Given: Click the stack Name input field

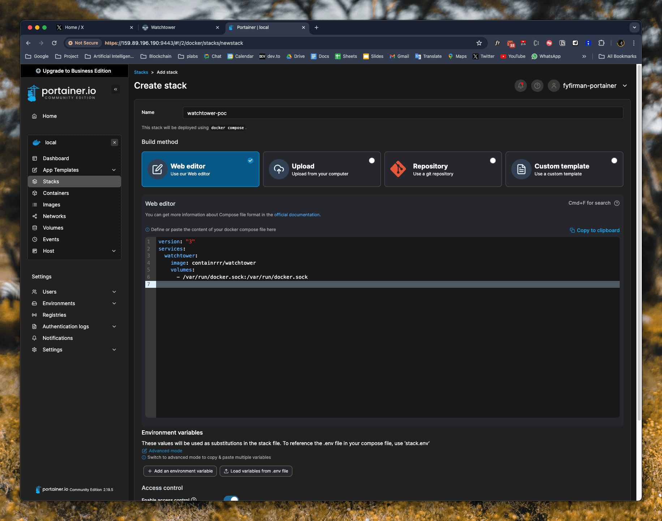Looking at the screenshot, I should pyautogui.click(x=403, y=113).
